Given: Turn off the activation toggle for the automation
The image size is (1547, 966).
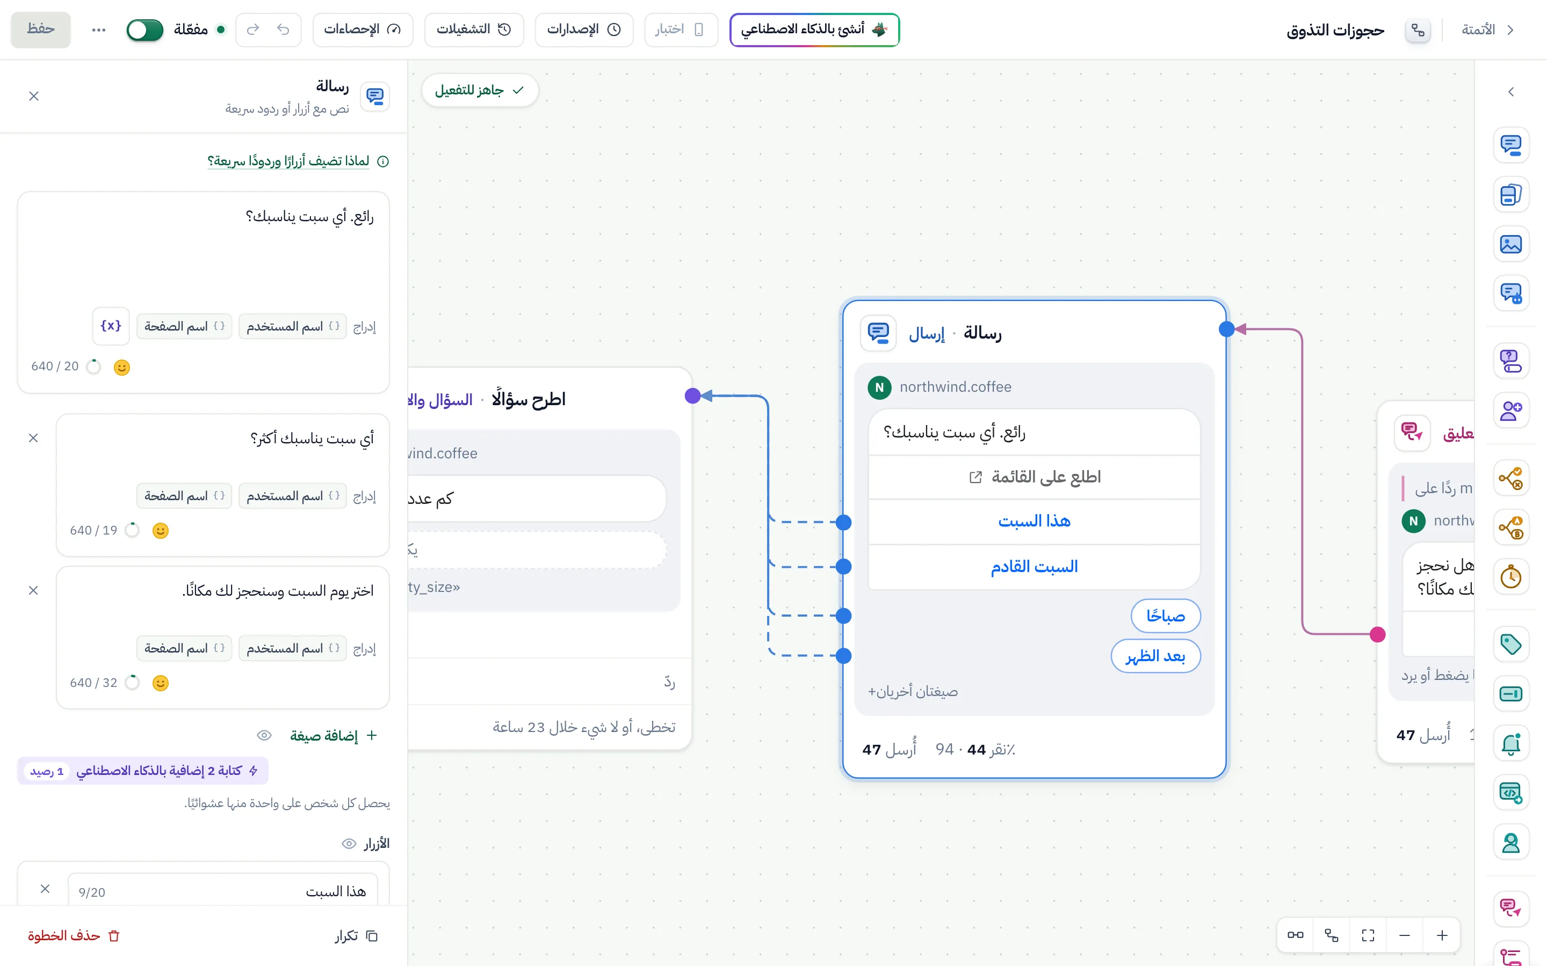Looking at the screenshot, I should (x=145, y=30).
